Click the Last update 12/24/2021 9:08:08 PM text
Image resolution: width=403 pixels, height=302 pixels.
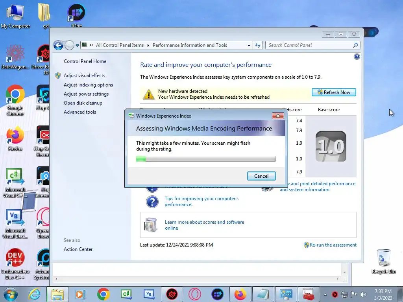click(x=177, y=245)
